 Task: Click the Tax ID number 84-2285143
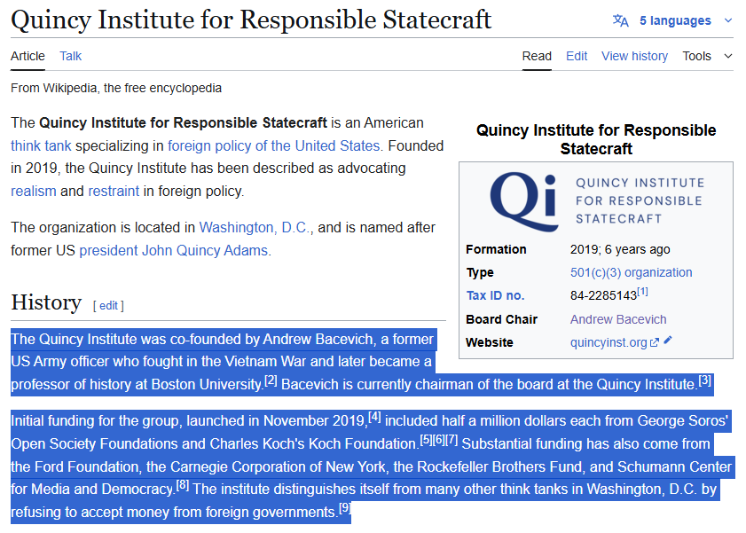point(603,295)
